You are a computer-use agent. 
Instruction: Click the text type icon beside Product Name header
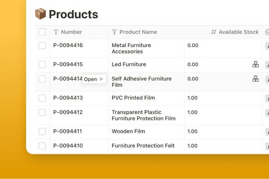(114, 32)
